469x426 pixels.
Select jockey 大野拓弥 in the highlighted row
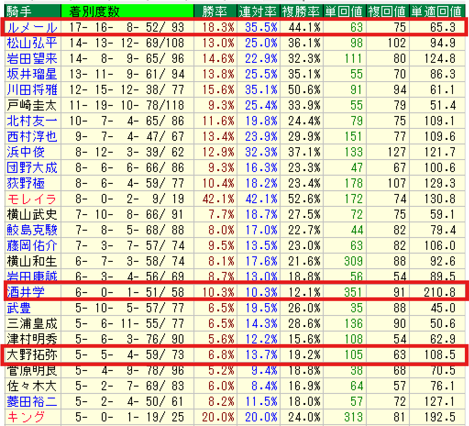tap(32, 354)
